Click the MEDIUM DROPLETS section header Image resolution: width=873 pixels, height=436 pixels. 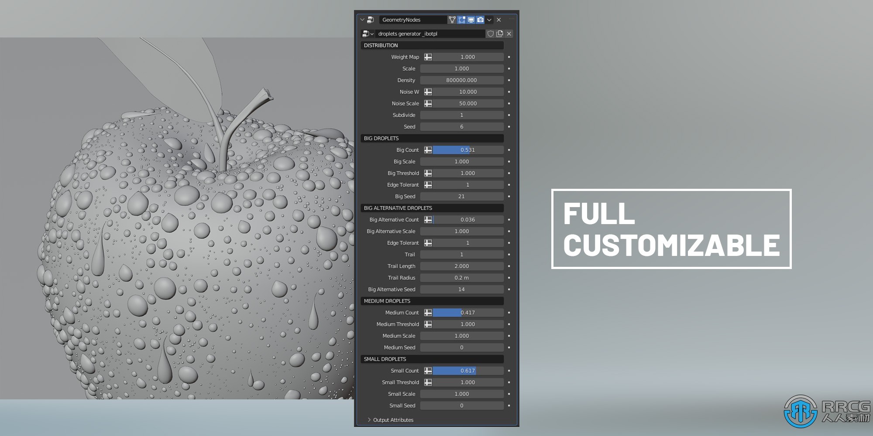pyautogui.click(x=432, y=301)
